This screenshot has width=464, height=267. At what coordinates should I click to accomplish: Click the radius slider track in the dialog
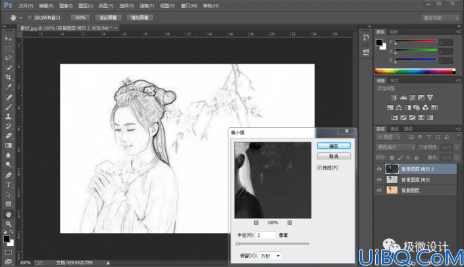click(x=273, y=243)
